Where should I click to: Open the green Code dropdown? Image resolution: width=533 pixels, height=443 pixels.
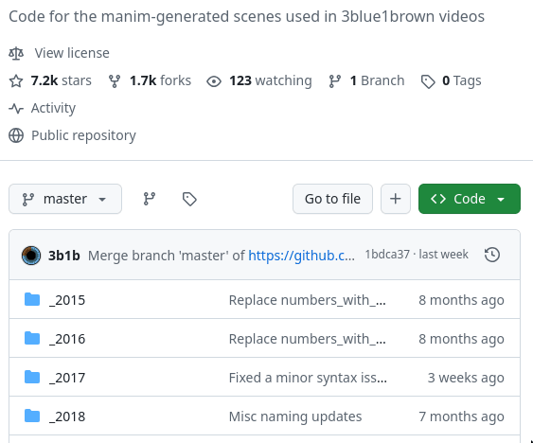469,199
